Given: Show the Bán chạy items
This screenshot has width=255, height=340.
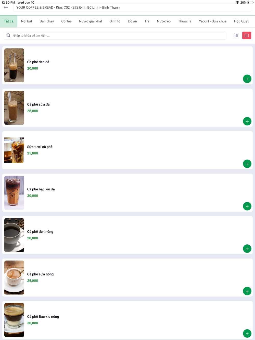Looking at the screenshot, I should click(x=47, y=21).
